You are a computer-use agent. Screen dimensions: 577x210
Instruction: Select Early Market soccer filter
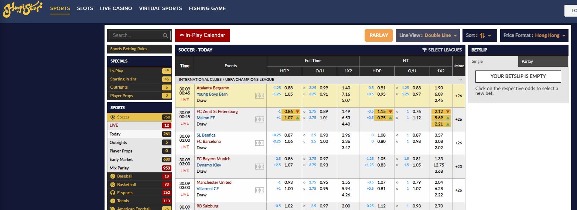[x=140, y=159]
